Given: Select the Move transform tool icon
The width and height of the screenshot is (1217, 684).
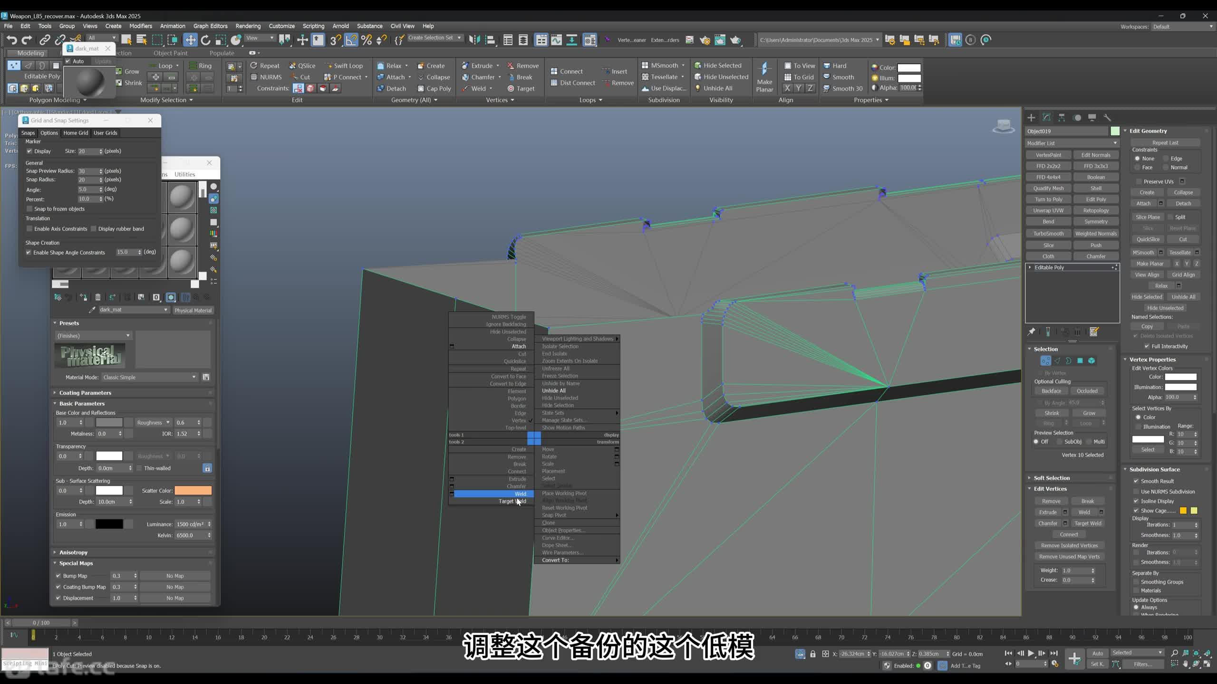Looking at the screenshot, I should coord(190,40).
